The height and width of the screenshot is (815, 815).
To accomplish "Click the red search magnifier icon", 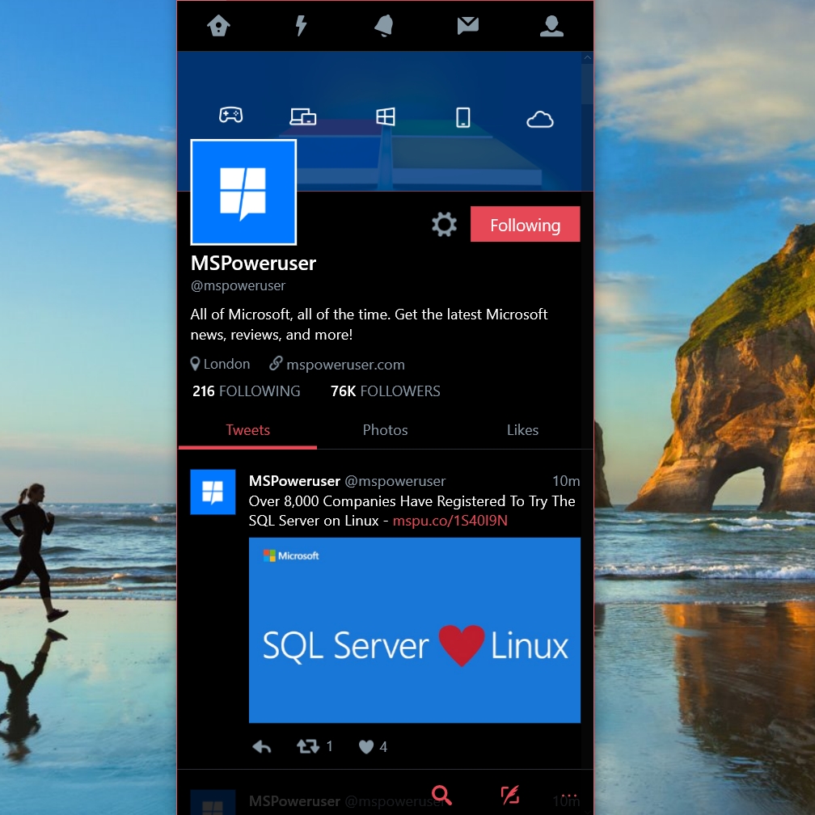I will click(x=441, y=794).
